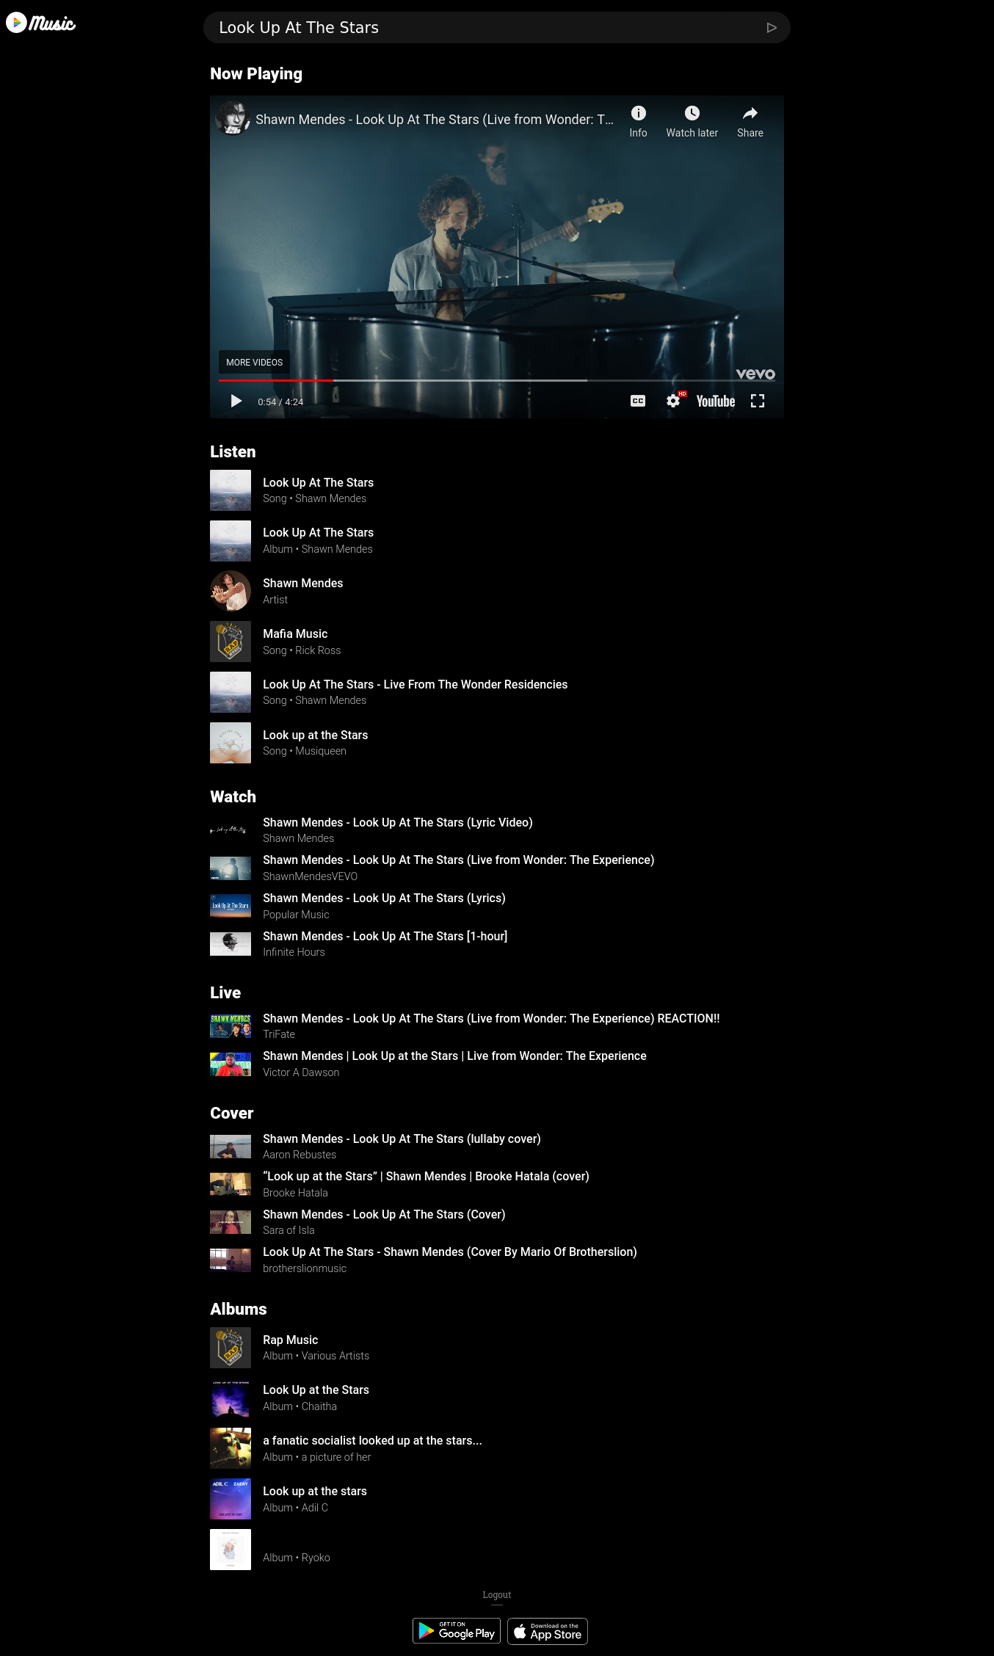Click the play arrow in the search bar
Screen dimensions: 994x1656
point(772,28)
